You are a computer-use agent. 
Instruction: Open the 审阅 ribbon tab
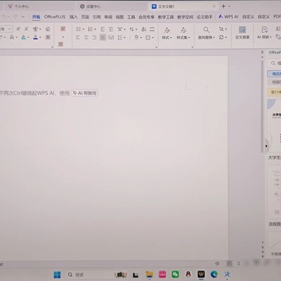[108, 17]
